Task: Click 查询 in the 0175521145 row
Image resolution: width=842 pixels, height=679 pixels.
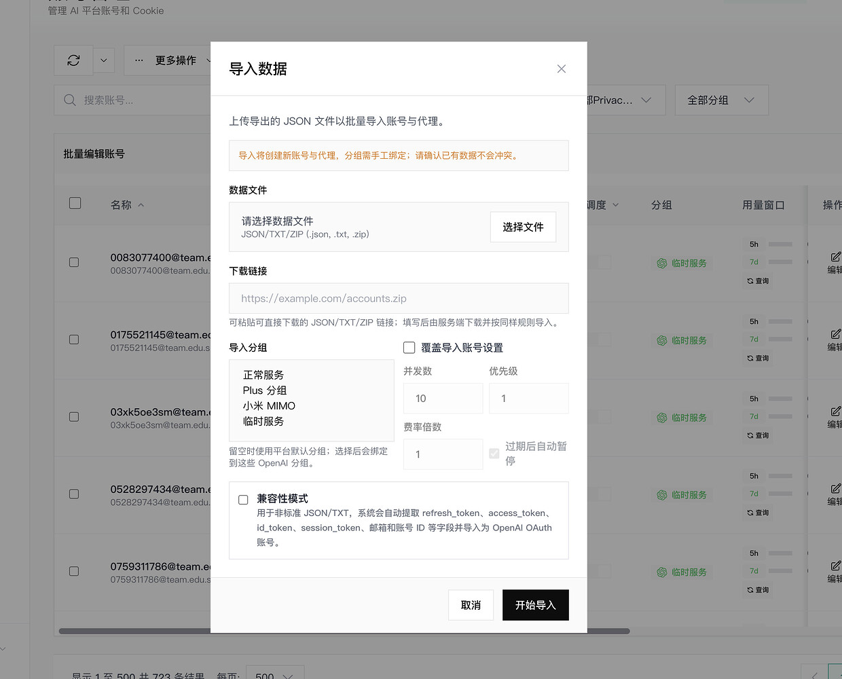Action: 758,358
